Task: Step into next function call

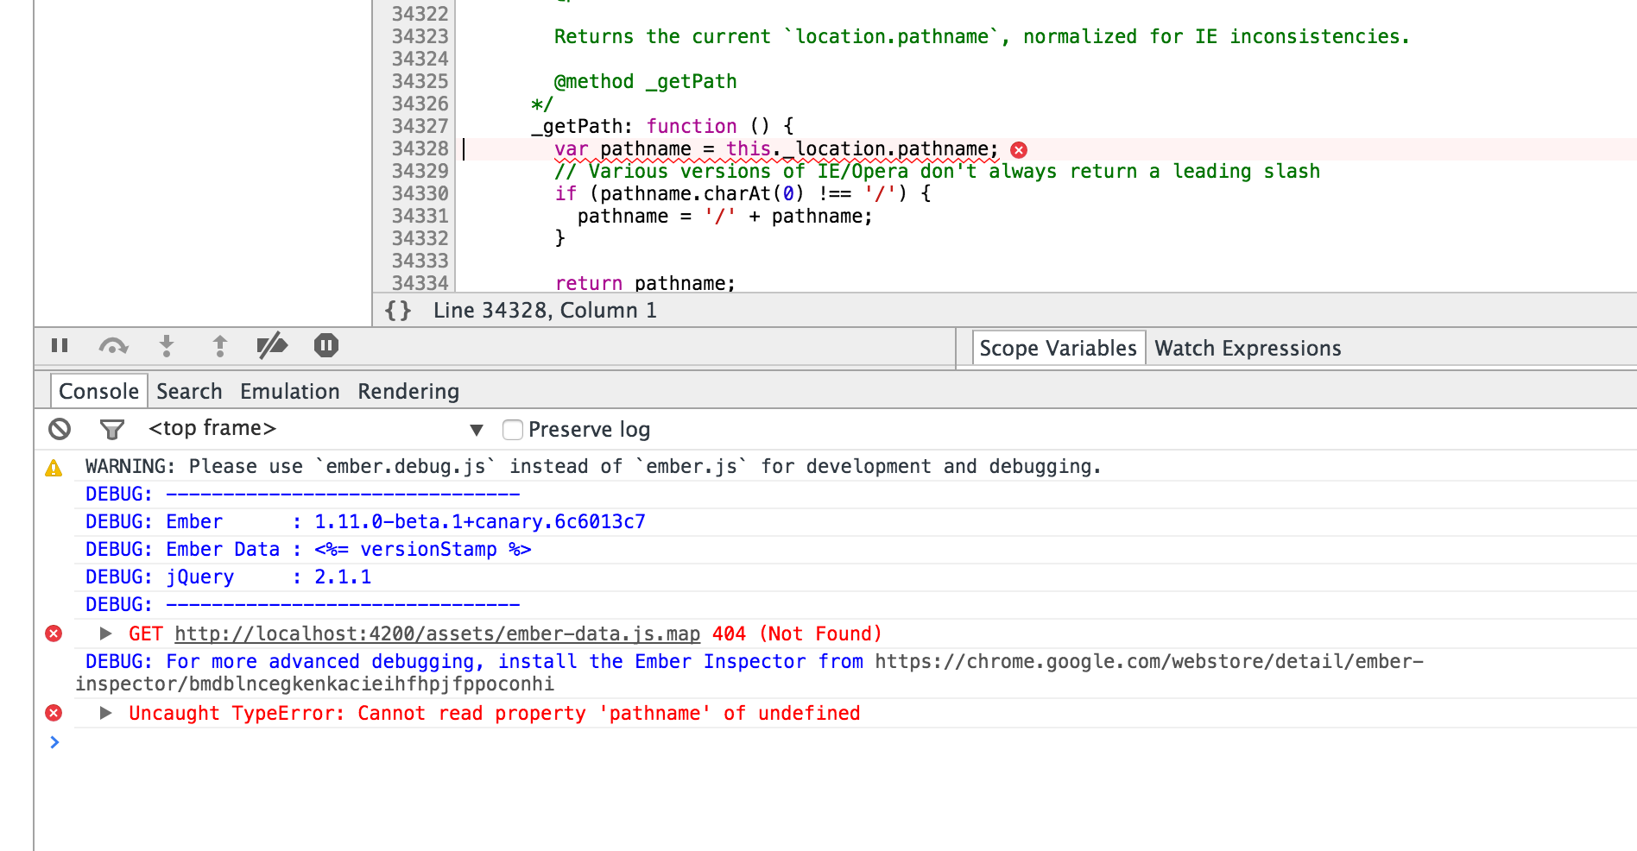Action: 167,346
